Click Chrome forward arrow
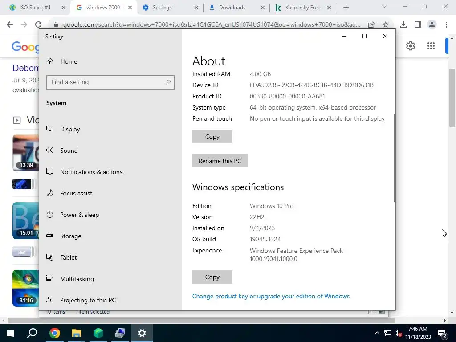The width and height of the screenshot is (456, 342). point(24,24)
